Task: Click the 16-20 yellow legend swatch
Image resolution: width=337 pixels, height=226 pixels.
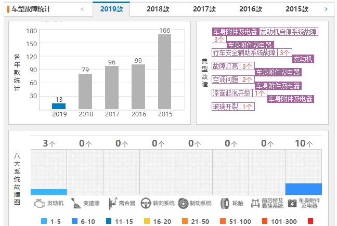Action: 147,221
